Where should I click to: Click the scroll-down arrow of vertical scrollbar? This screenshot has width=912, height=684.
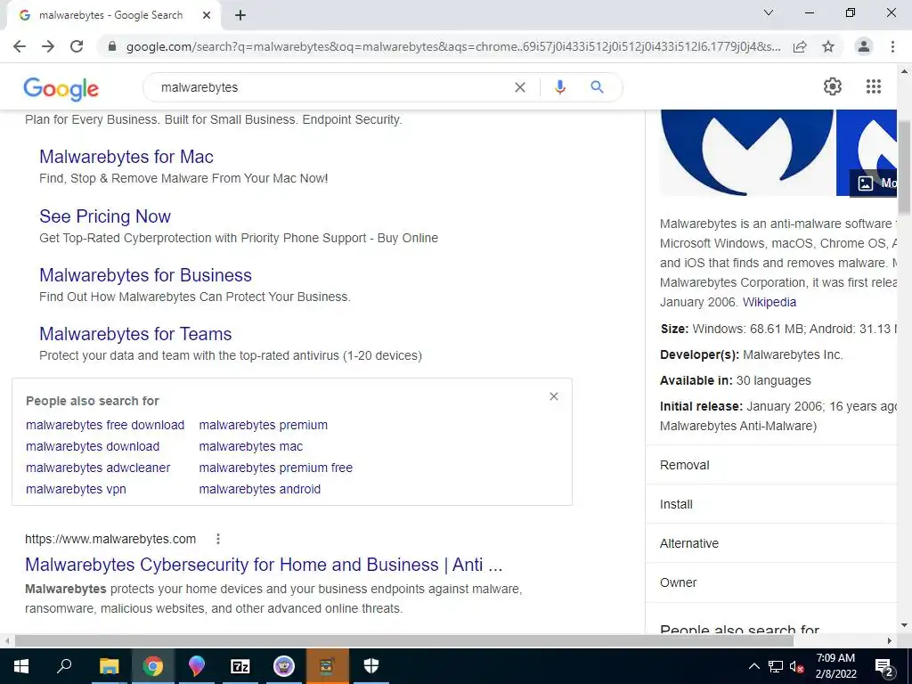pyautogui.click(x=904, y=626)
